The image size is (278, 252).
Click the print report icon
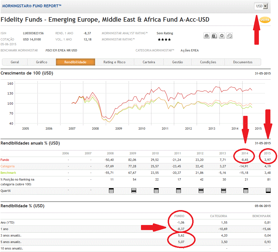[207, 36]
